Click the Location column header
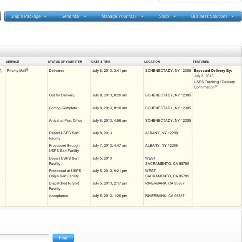 tap(152, 62)
